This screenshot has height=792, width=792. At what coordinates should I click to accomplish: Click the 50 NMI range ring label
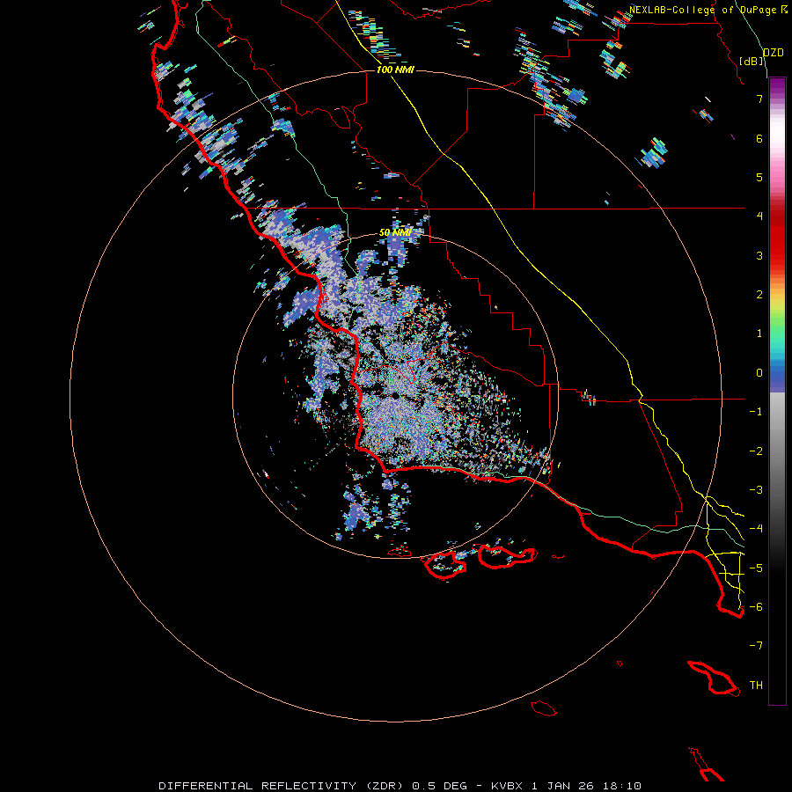[x=395, y=232]
